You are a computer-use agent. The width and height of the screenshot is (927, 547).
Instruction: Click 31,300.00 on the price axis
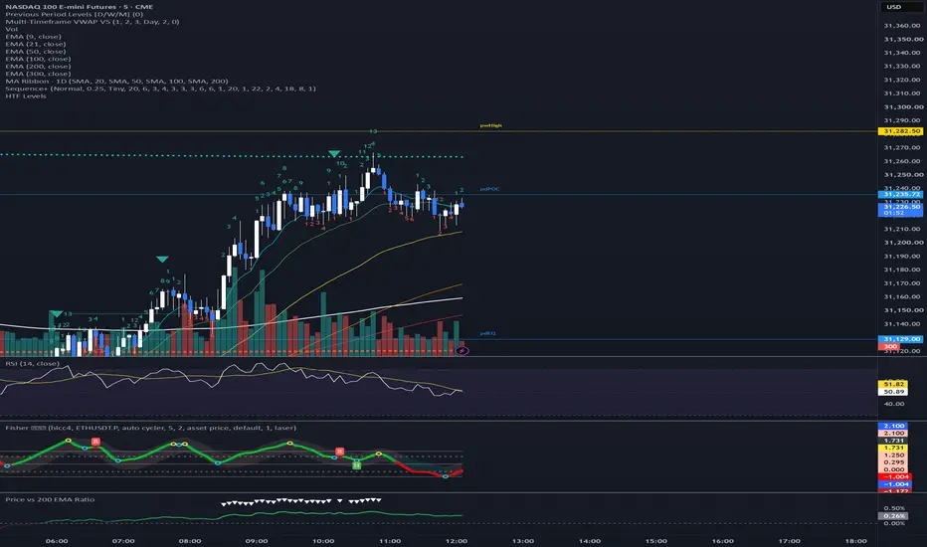click(903, 107)
